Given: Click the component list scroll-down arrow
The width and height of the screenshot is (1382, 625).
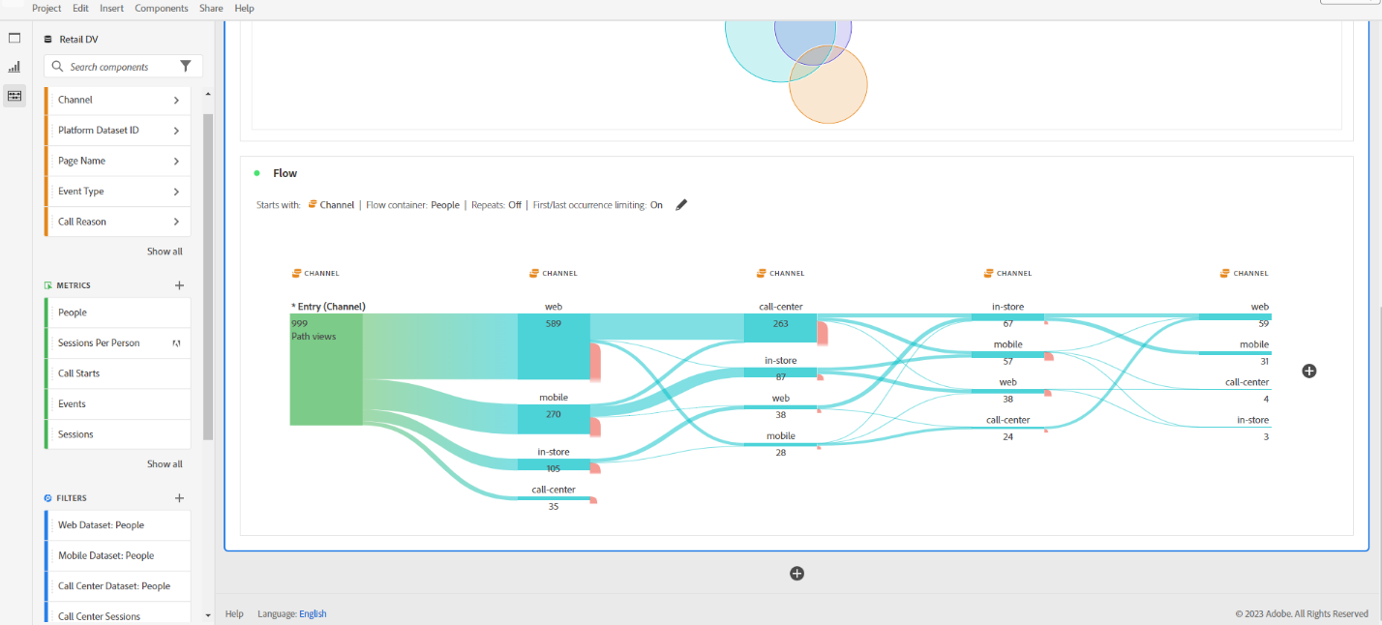Looking at the screenshot, I should point(208,615).
